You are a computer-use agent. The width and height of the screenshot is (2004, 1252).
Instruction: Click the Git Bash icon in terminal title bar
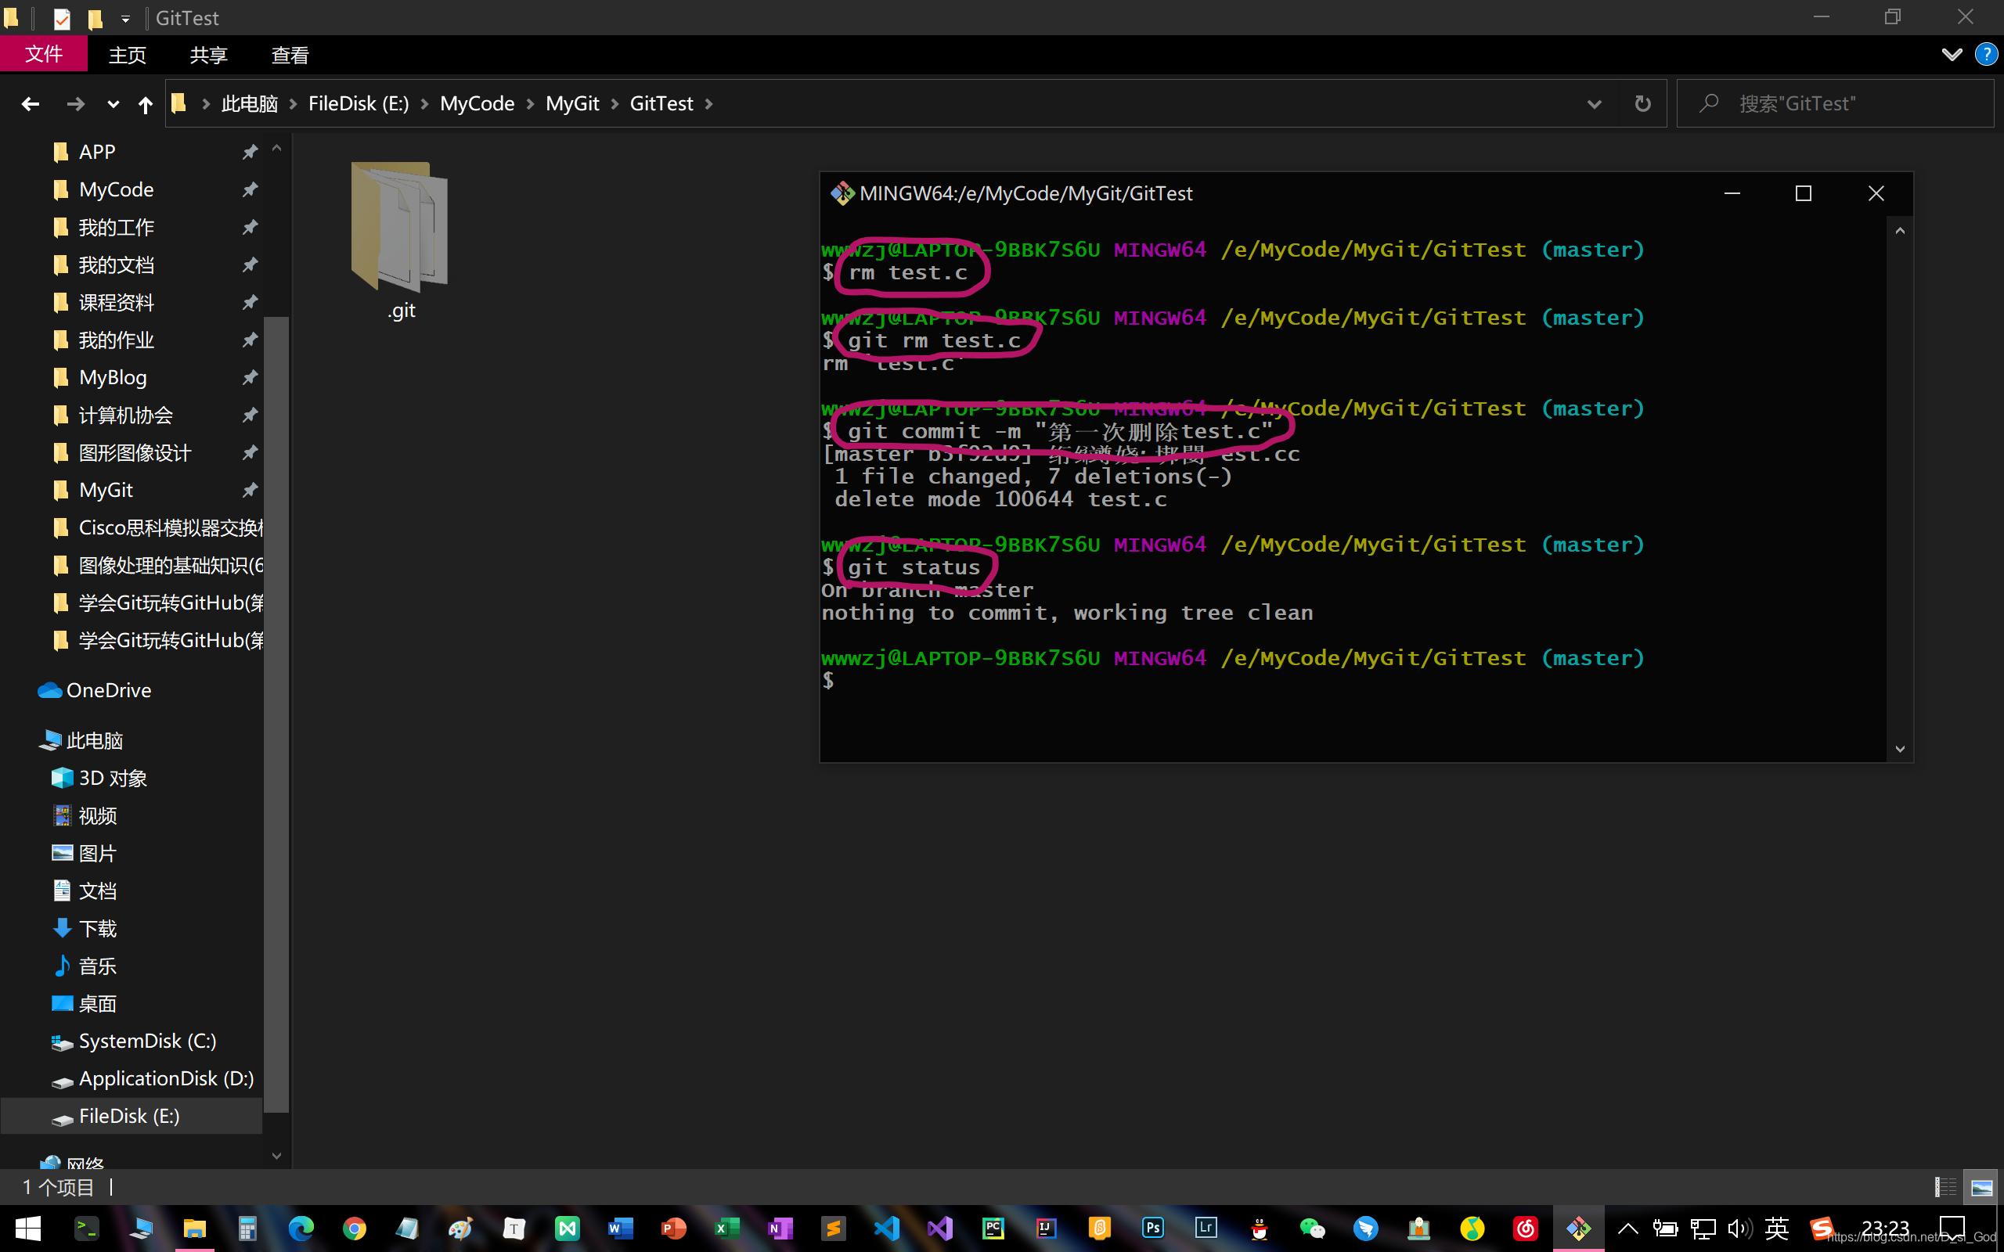[842, 193]
